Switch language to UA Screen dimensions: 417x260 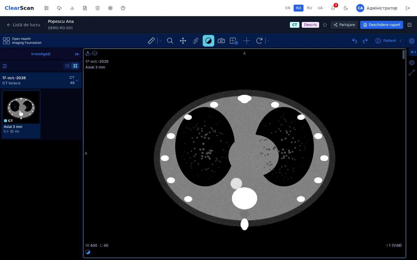coord(320,8)
